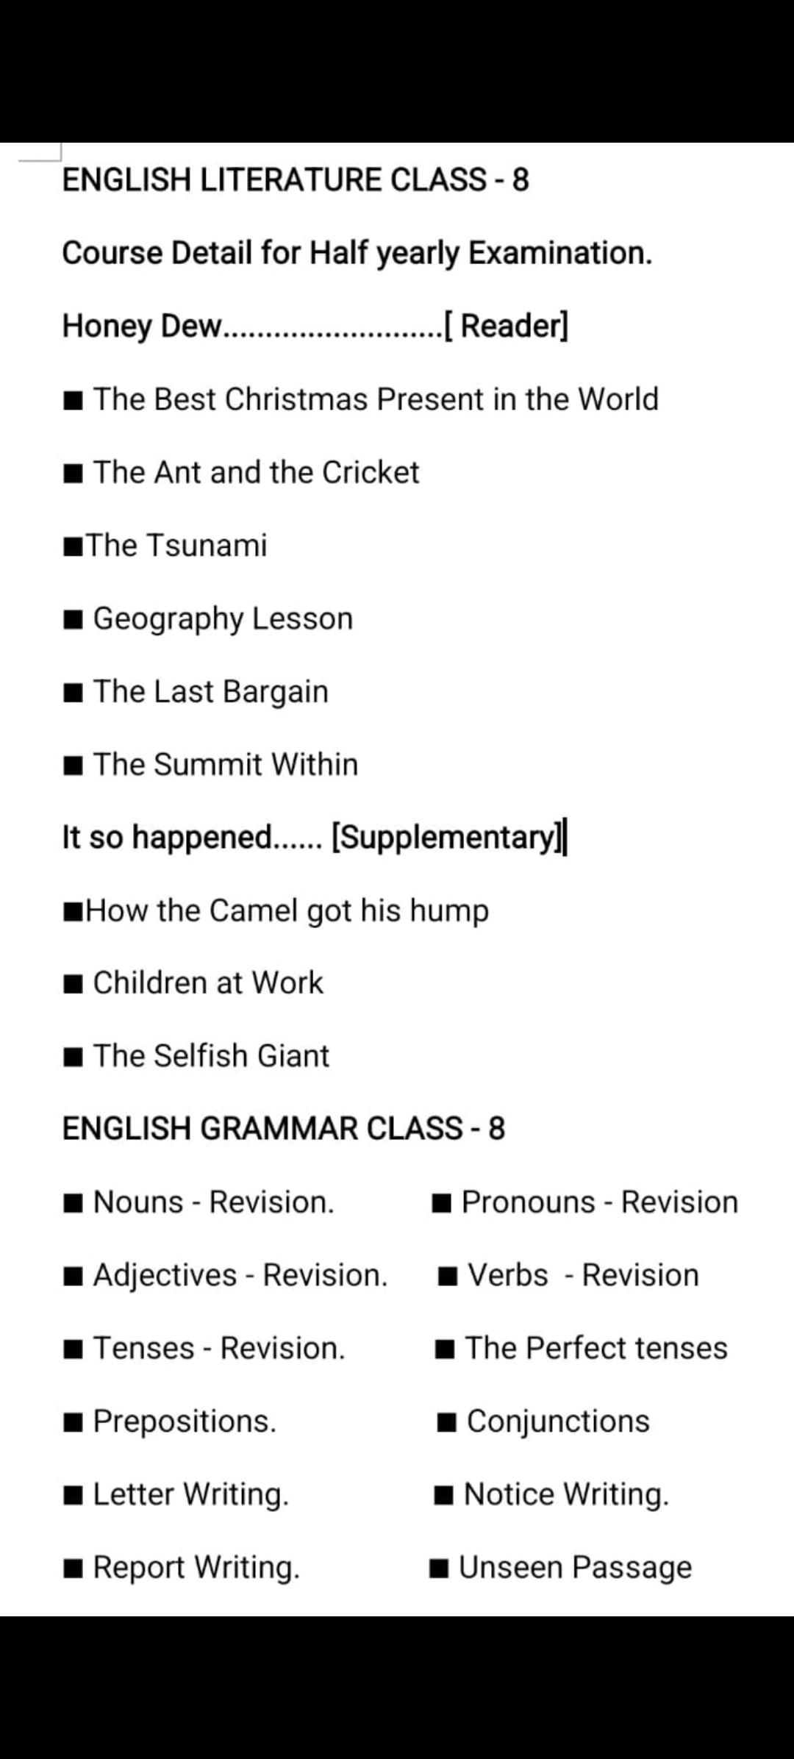
Task: Click 'The Best Christmas Present in the World'
Action: click(375, 399)
